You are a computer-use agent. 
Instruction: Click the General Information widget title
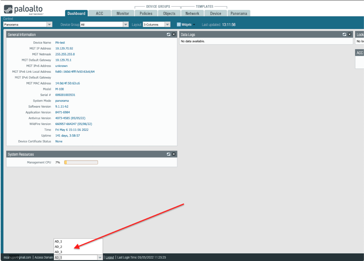(x=21, y=35)
